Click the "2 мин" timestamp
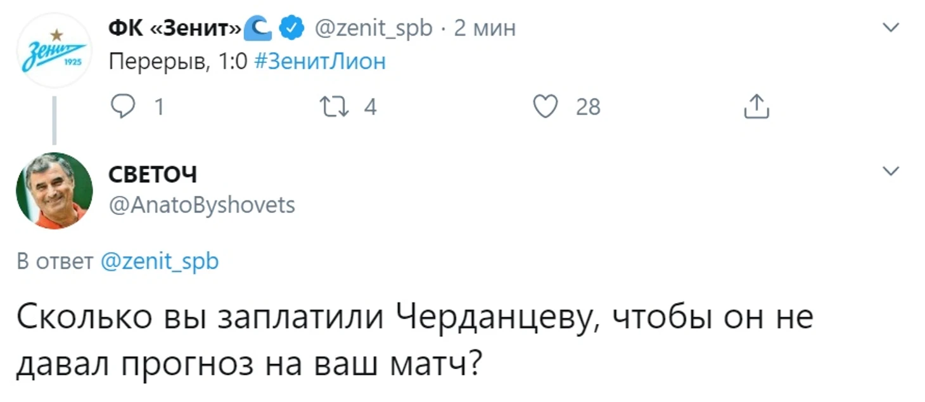 click(x=484, y=29)
